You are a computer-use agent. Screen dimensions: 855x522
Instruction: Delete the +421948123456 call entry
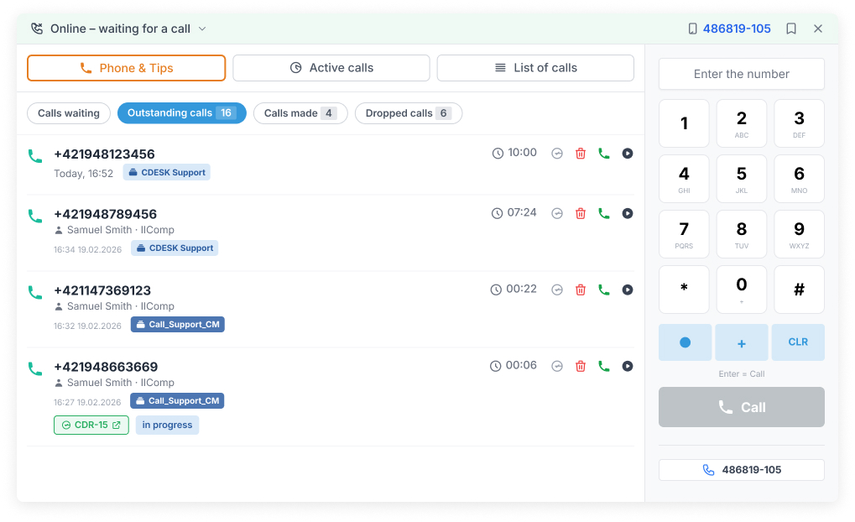coord(580,154)
